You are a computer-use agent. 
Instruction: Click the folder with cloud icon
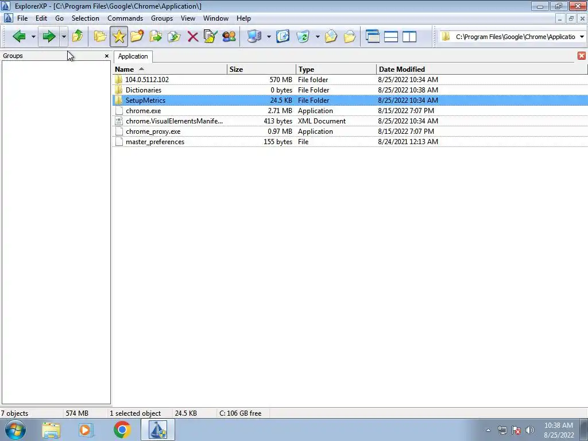(x=350, y=36)
